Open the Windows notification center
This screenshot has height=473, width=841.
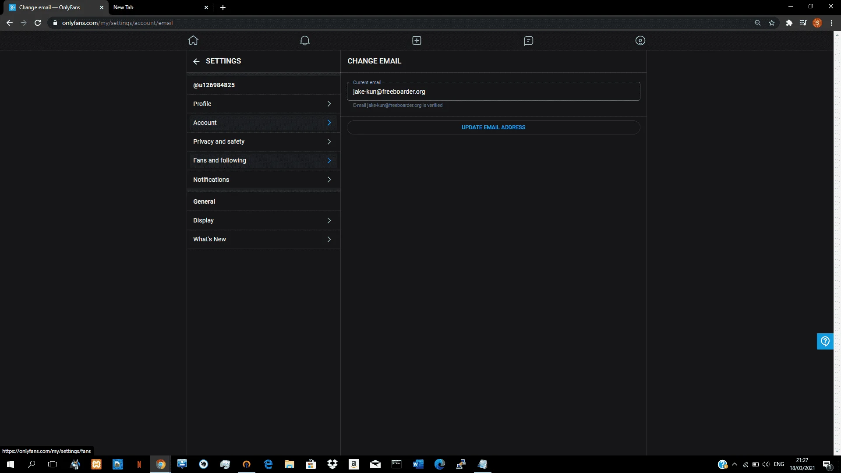[827, 464]
